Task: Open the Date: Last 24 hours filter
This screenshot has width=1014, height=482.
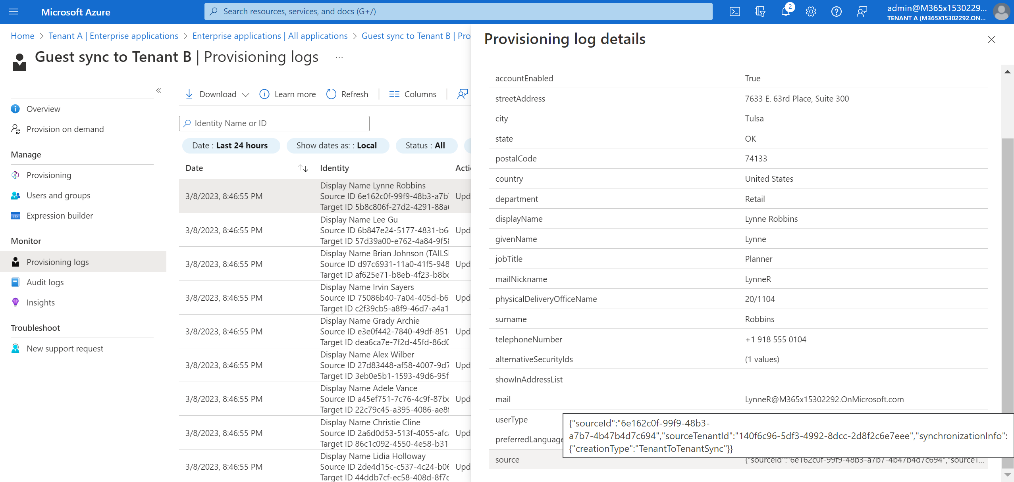Action: (x=230, y=146)
